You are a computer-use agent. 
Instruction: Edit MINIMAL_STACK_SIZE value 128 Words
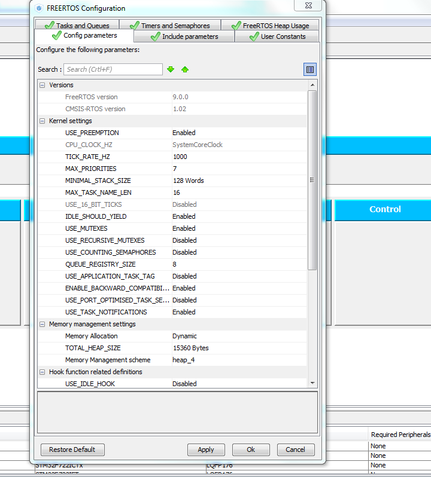pos(239,181)
